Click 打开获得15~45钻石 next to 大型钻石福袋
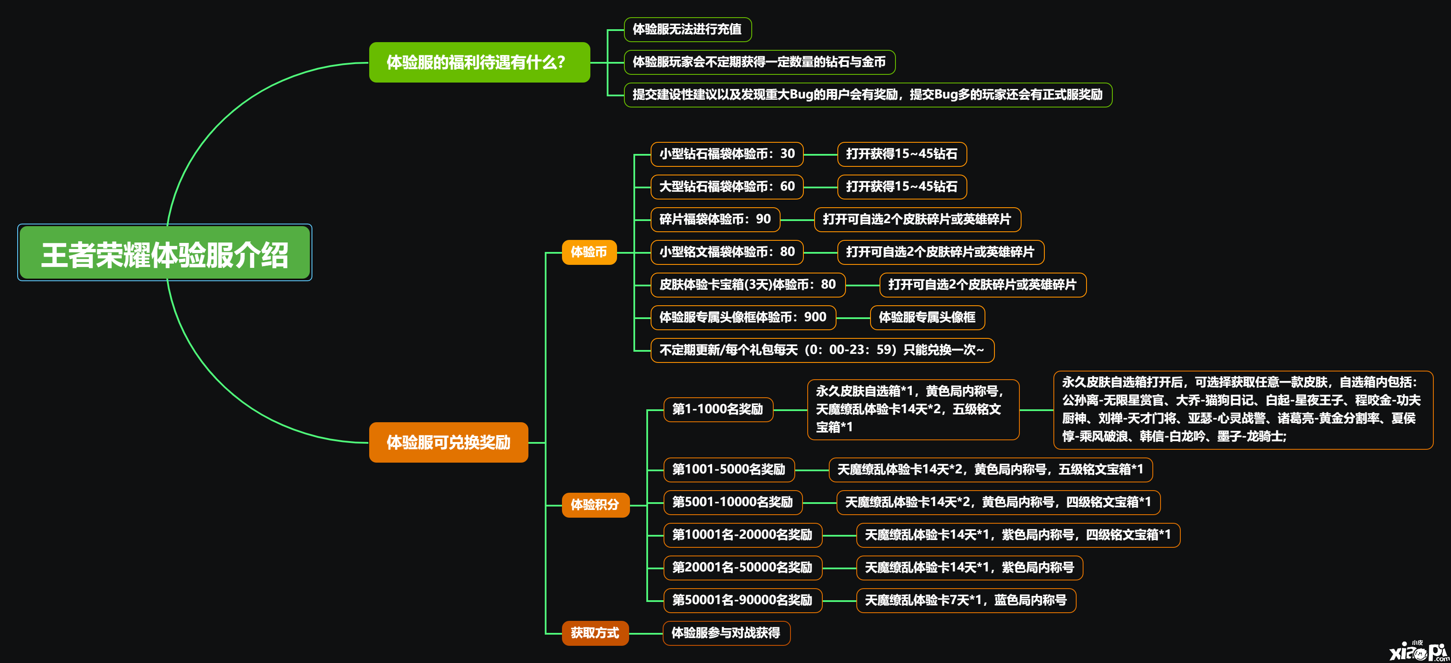This screenshot has width=1451, height=663. tap(902, 187)
